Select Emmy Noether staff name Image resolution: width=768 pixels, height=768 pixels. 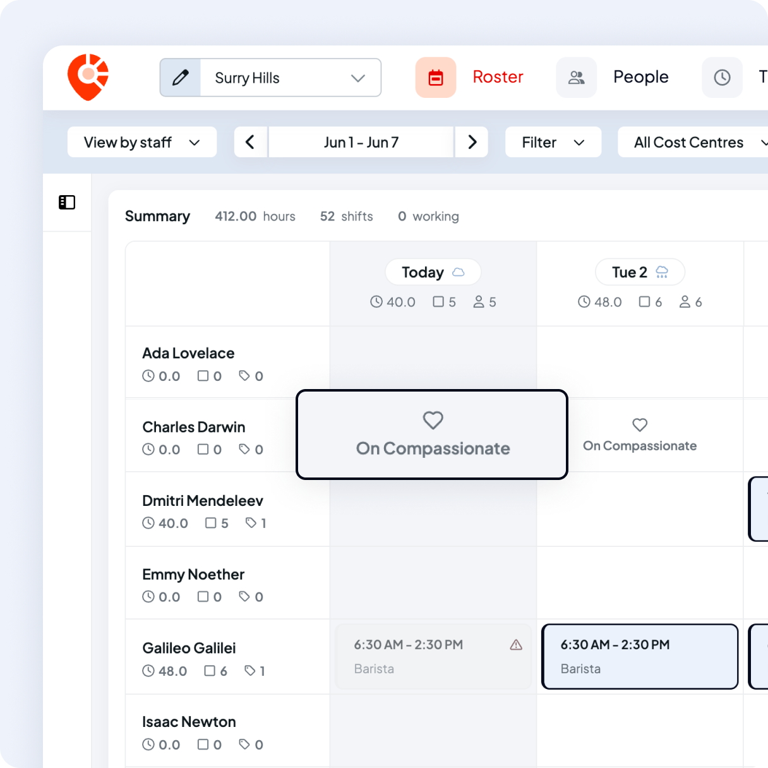tap(193, 574)
